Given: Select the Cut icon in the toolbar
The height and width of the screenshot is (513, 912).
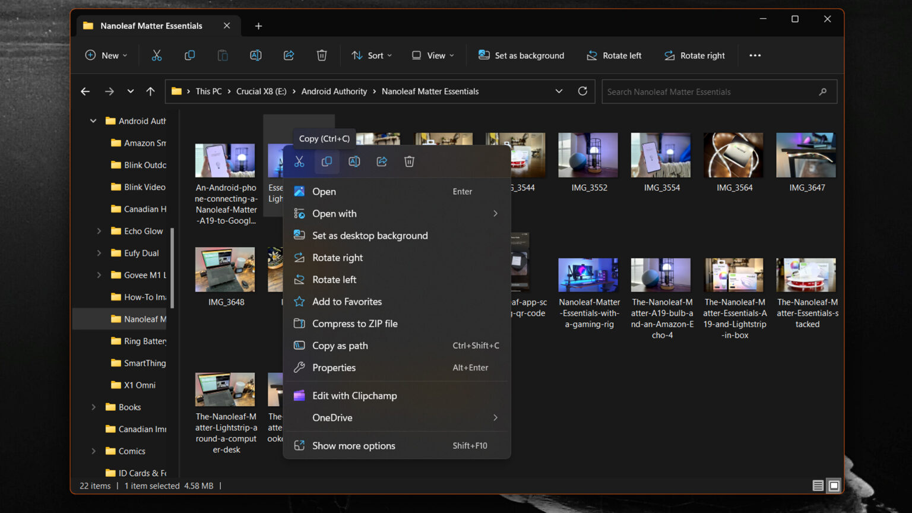Looking at the screenshot, I should click(x=156, y=55).
